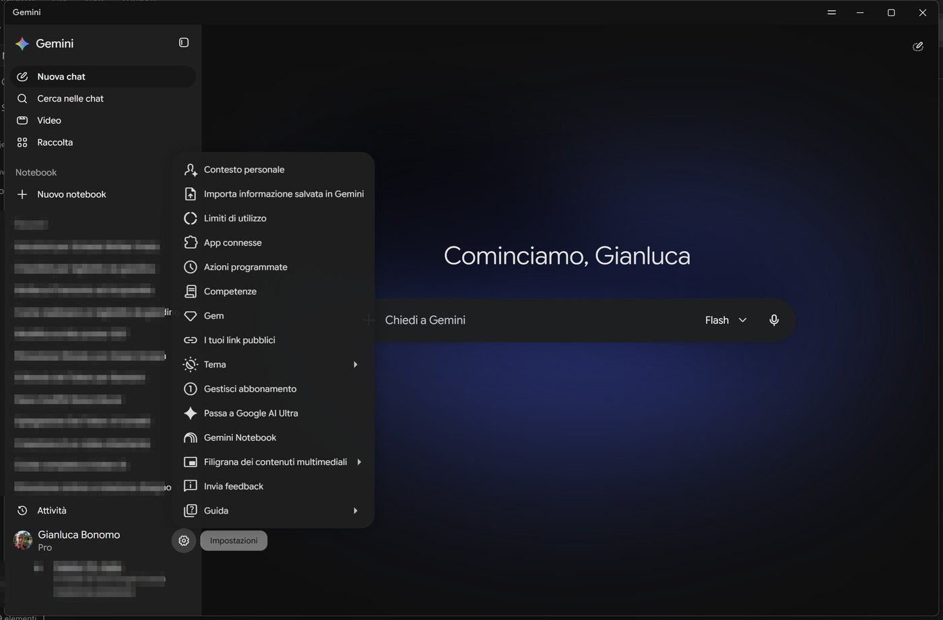Click the Gemini sparkle logo
The width and height of the screenshot is (943, 620).
coord(22,44)
